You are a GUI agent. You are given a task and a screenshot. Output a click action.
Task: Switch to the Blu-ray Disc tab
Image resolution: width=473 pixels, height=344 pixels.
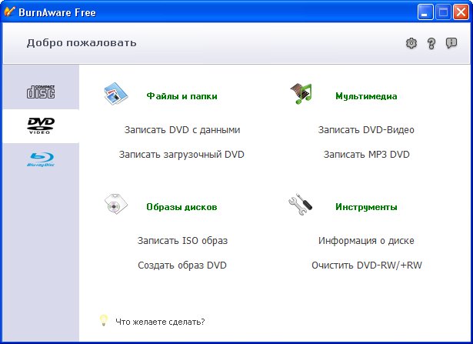click(41, 160)
